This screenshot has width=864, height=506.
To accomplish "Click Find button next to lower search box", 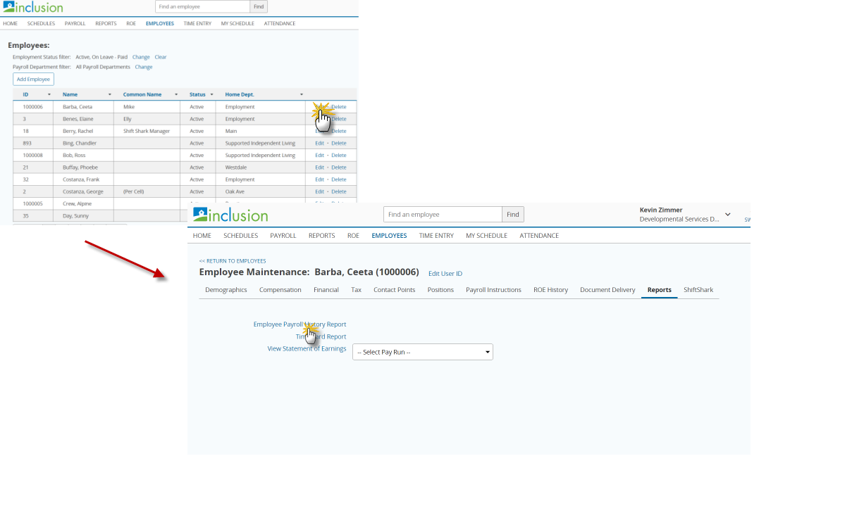I will [x=513, y=215].
